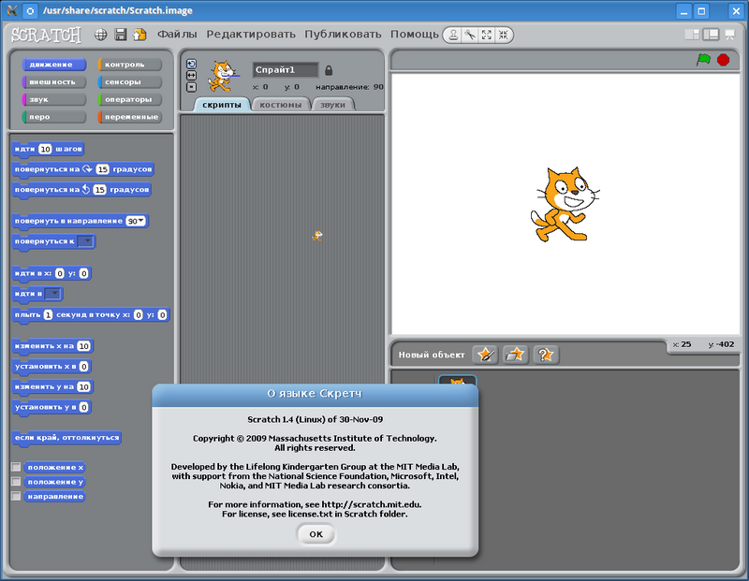Image resolution: width=749 pixels, height=581 pixels.
Task: Click the globe language icon
Action: (x=100, y=35)
